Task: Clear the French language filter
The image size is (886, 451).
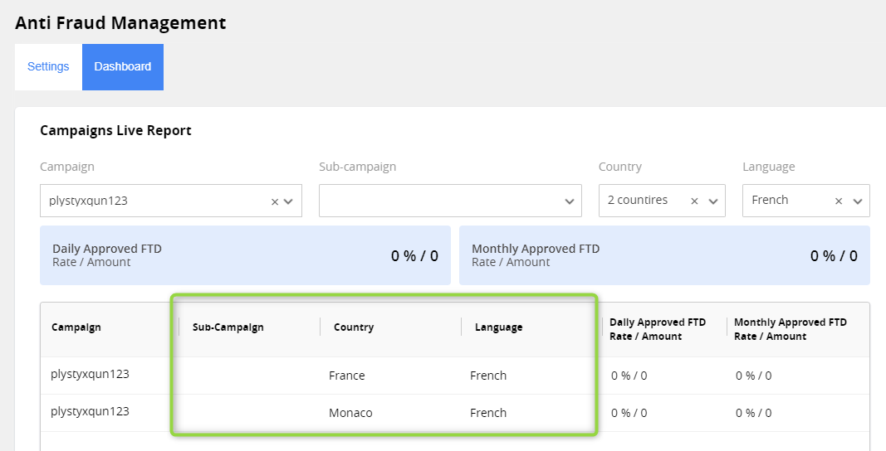Action: [839, 201]
